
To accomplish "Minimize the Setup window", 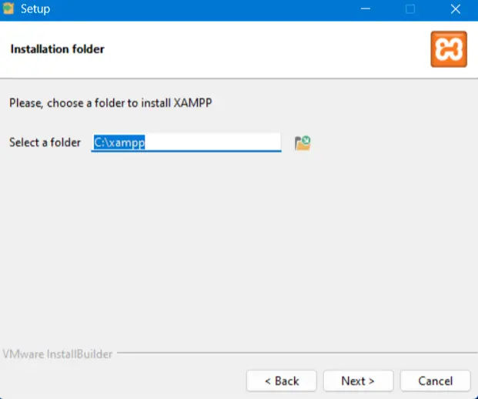I will pyautogui.click(x=366, y=8).
